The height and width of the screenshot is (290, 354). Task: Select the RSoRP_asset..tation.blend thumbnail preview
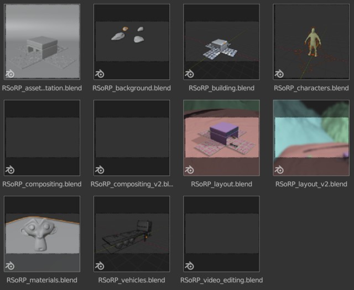42,42
